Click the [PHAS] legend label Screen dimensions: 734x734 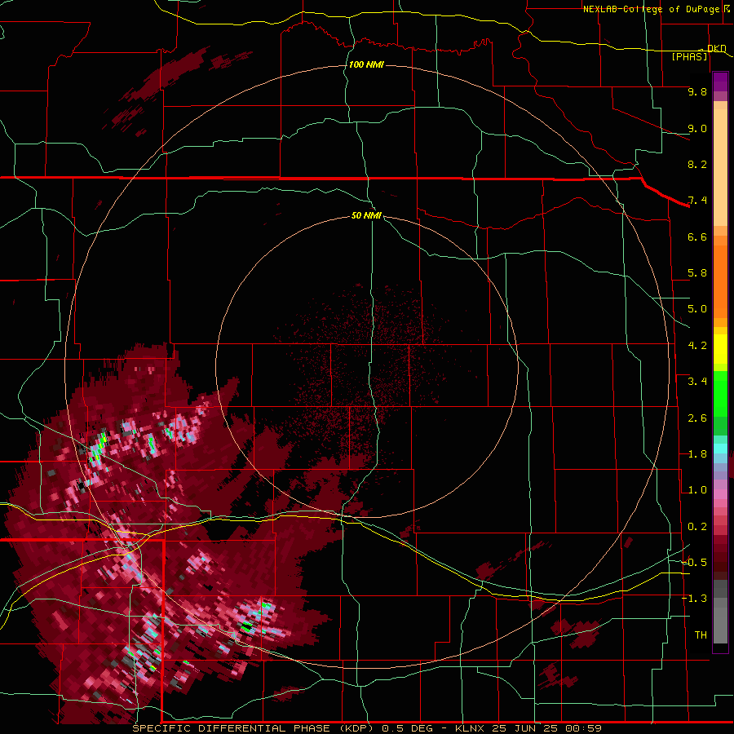[689, 56]
